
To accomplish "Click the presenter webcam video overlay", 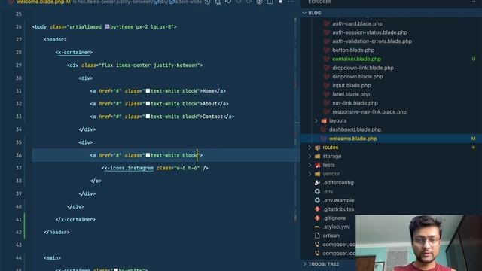I will (x=419, y=242).
